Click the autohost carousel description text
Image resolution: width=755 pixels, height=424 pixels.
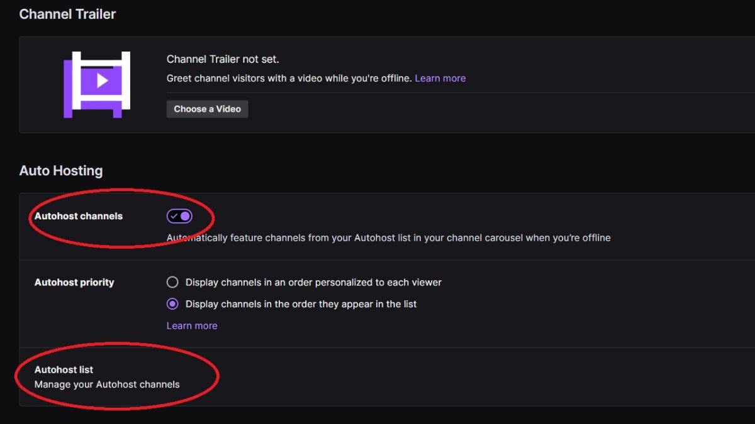point(388,237)
